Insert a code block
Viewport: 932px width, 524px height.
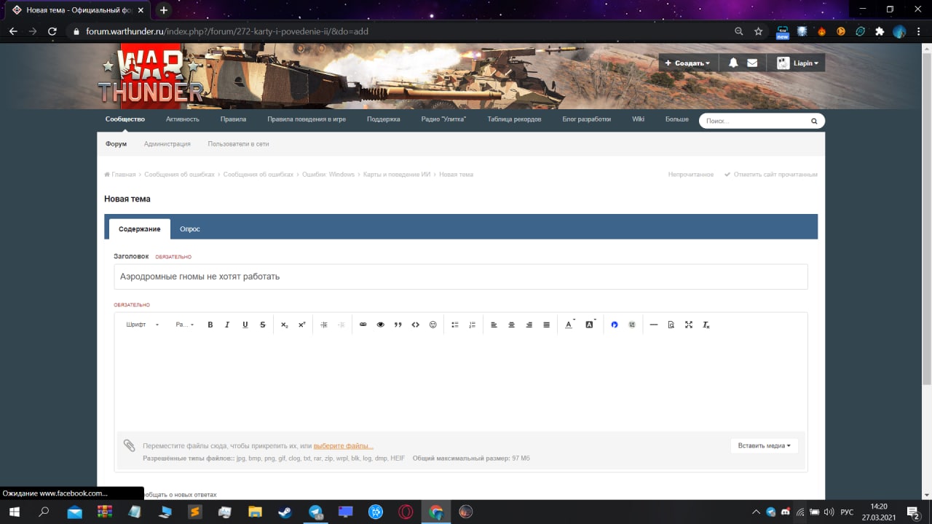click(x=416, y=325)
